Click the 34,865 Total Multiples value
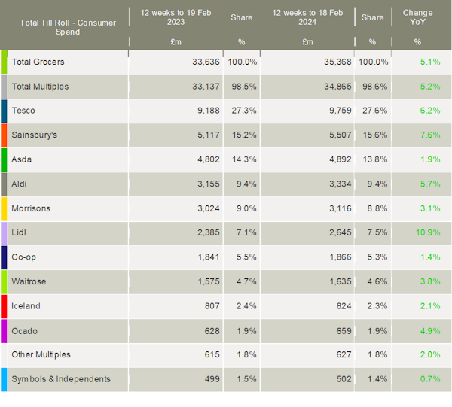This screenshot has height=407, width=452. [x=337, y=87]
